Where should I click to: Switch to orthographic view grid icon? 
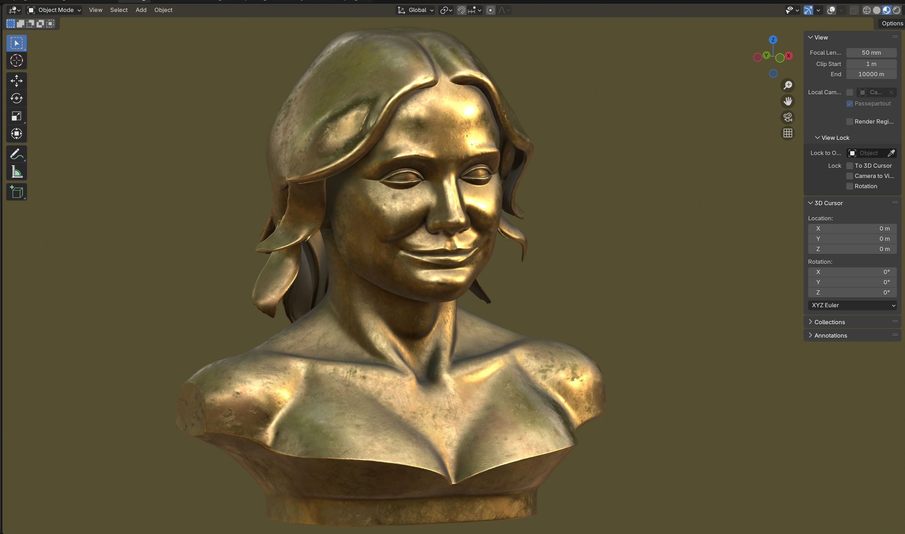coord(788,133)
